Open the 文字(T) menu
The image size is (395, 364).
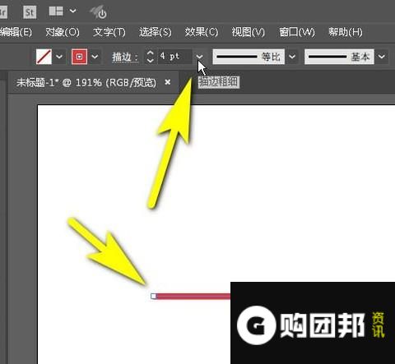[109, 32]
